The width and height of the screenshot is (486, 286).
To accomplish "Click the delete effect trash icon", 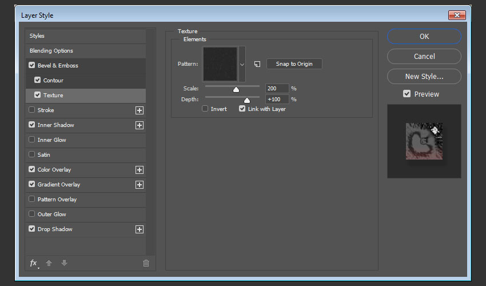I will [146, 263].
